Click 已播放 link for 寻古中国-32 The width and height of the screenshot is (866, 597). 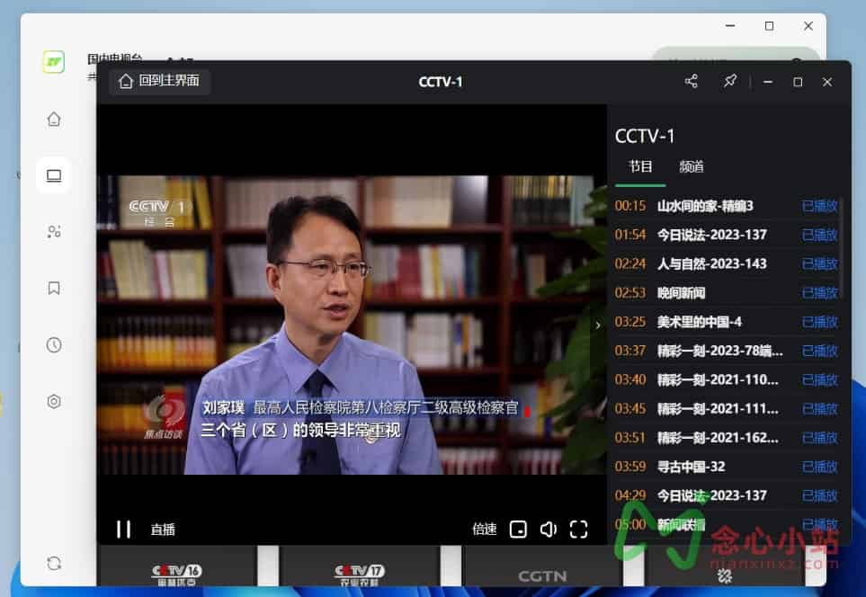tap(819, 467)
